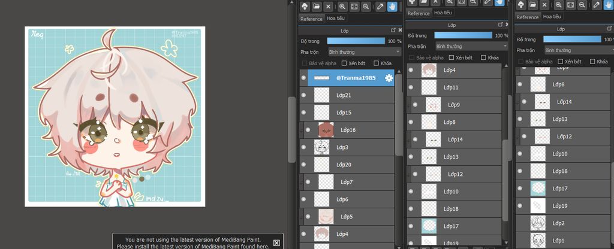Image resolution: width=614 pixels, height=249 pixels.
Task: Open folder icon in the left reference panel
Action: coord(317,6)
